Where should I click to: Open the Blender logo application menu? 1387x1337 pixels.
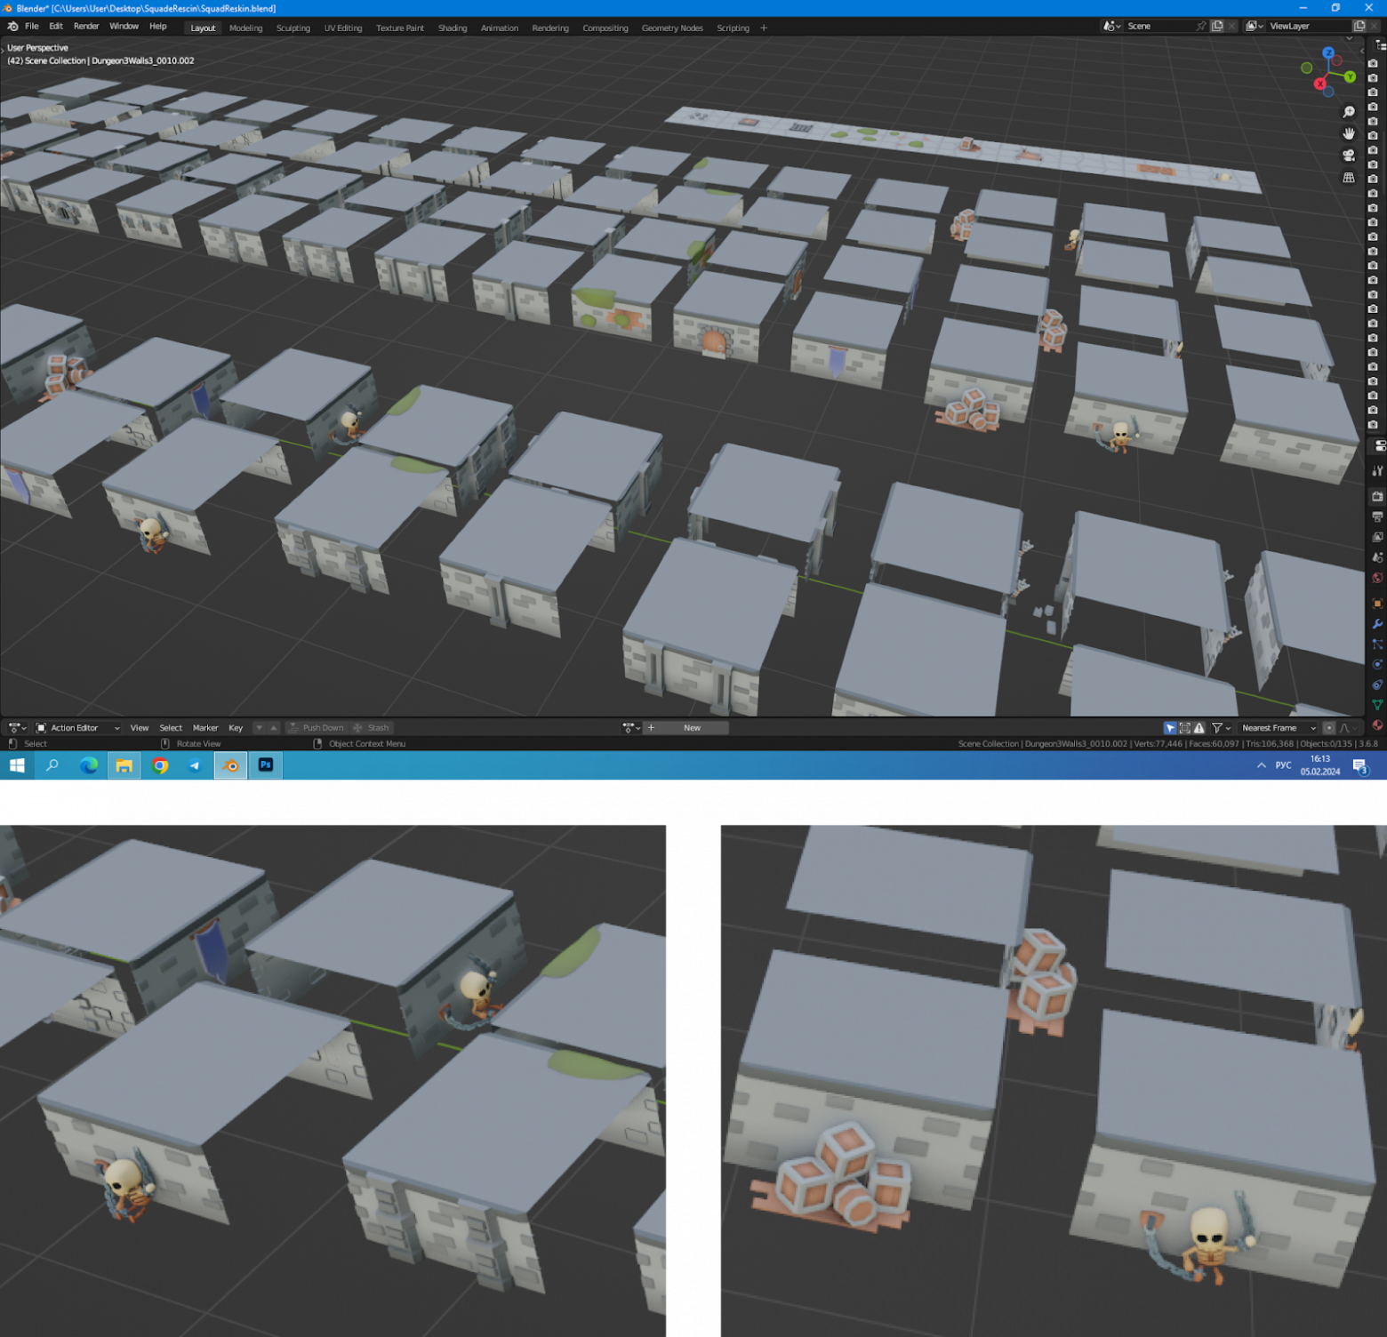click(x=12, y=27)
